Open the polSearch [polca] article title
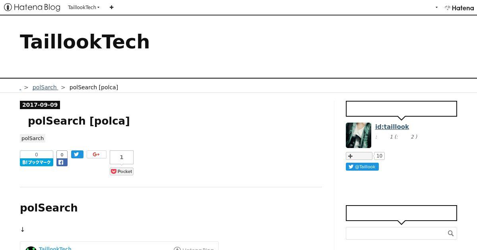The width and height of the screenshot is (477, 250). click(79, 121)
